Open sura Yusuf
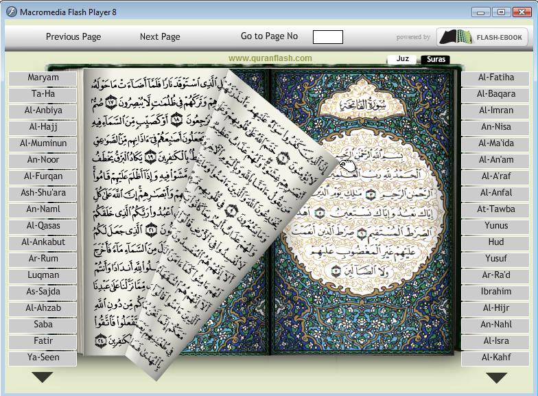 pos(495,259)
